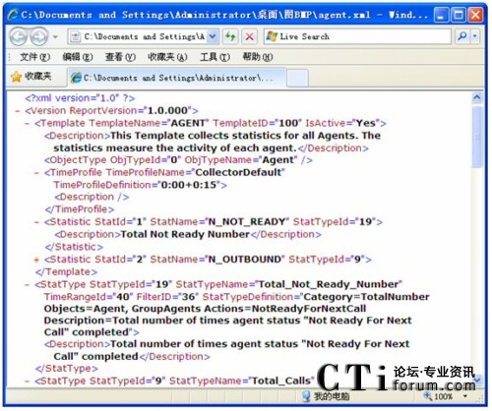This screenshot has height=411, width=492.
Task: Open the address bar history dropdown
Action: pos(213,36)
